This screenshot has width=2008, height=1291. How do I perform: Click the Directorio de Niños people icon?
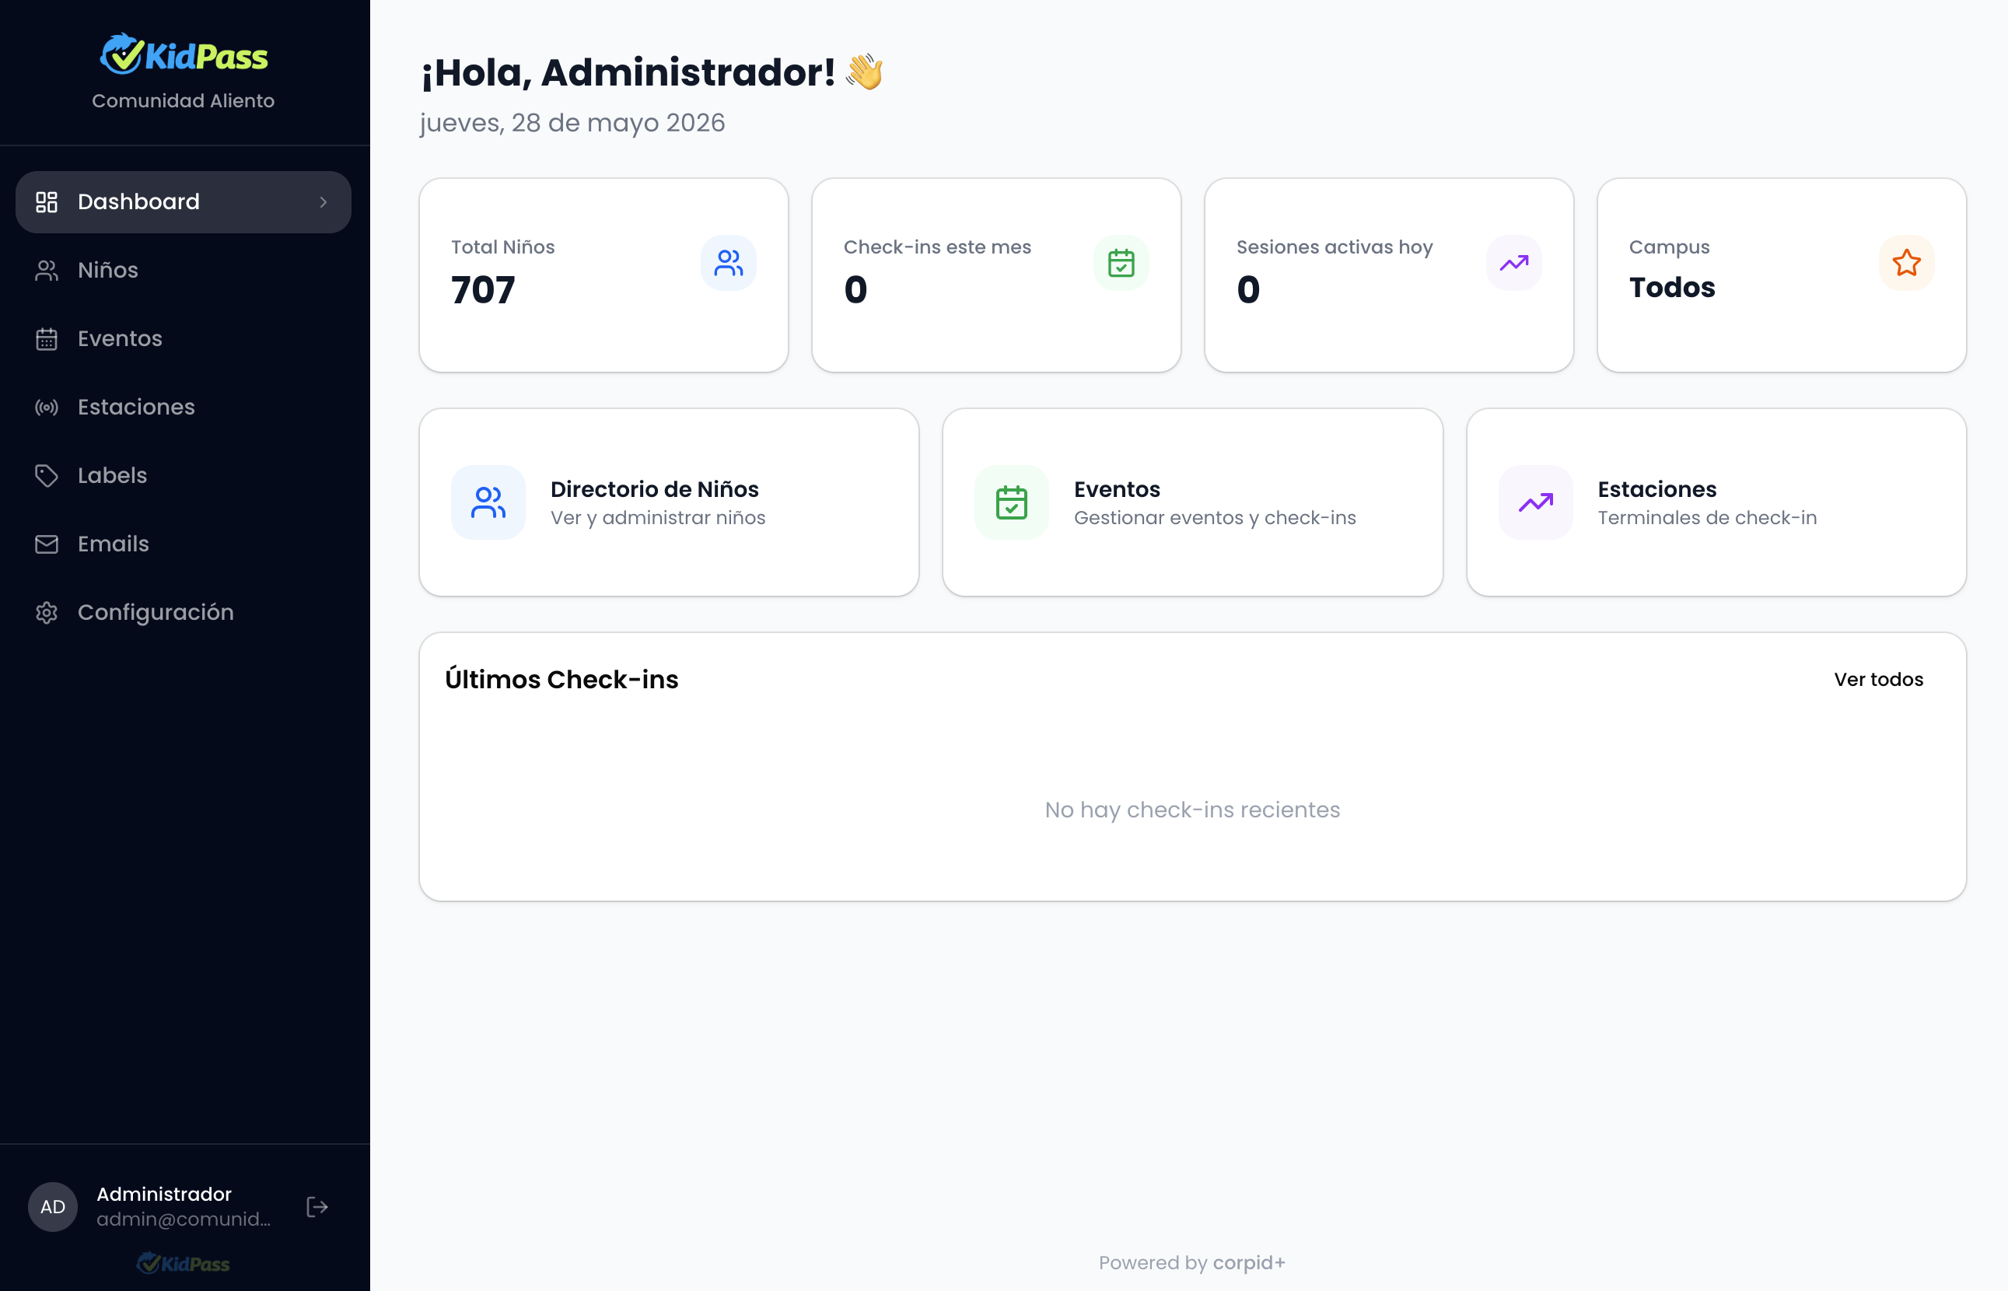click(488, 502)
